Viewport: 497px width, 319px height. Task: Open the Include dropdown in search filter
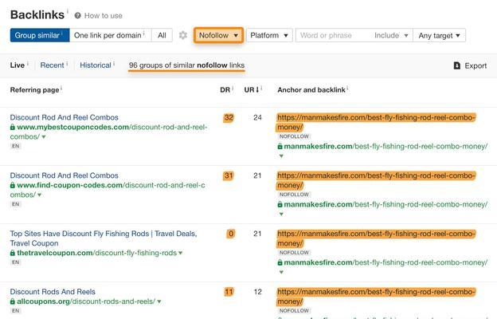391,35
